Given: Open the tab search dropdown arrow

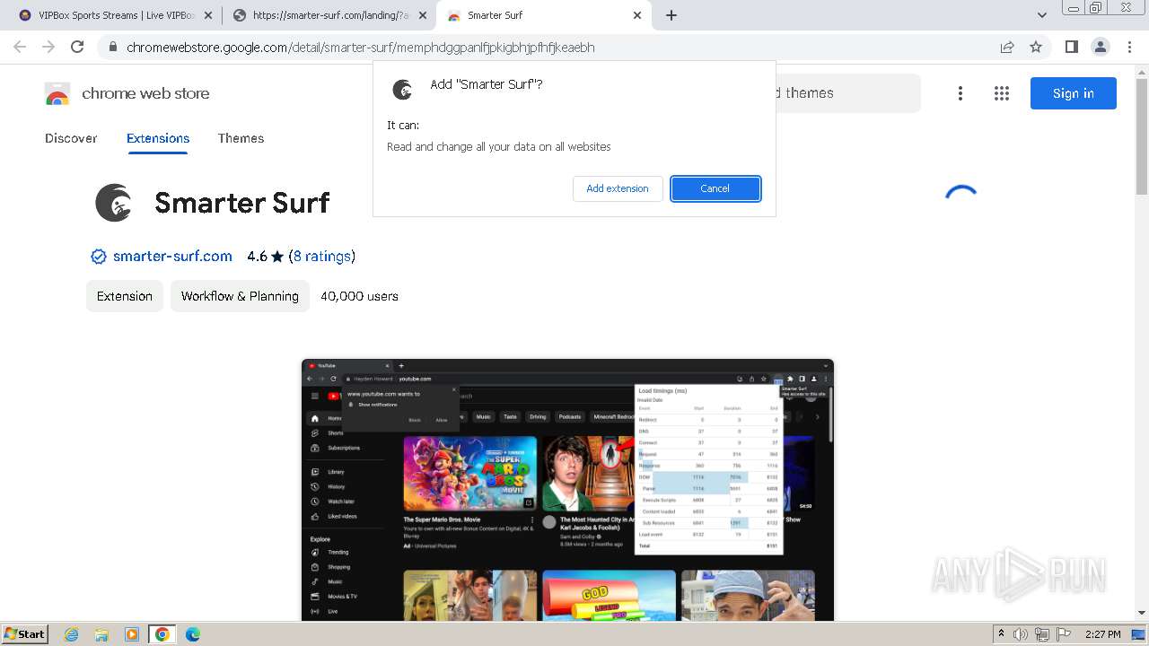Looking at the screenshot, I should (x=1042, y=15).
